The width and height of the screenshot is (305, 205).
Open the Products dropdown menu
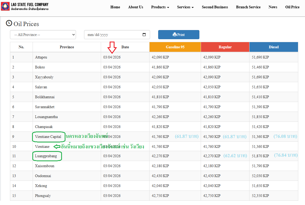[160, 7]
